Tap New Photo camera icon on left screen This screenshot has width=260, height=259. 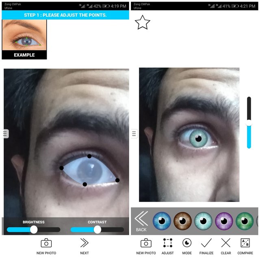tap(46, 243)
